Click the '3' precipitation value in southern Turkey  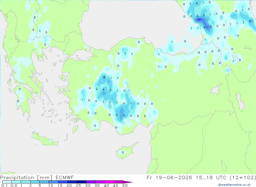coord(124,116)
